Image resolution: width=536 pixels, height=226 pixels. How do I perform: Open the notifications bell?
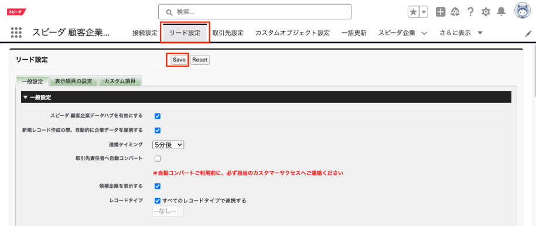[501, 12]
